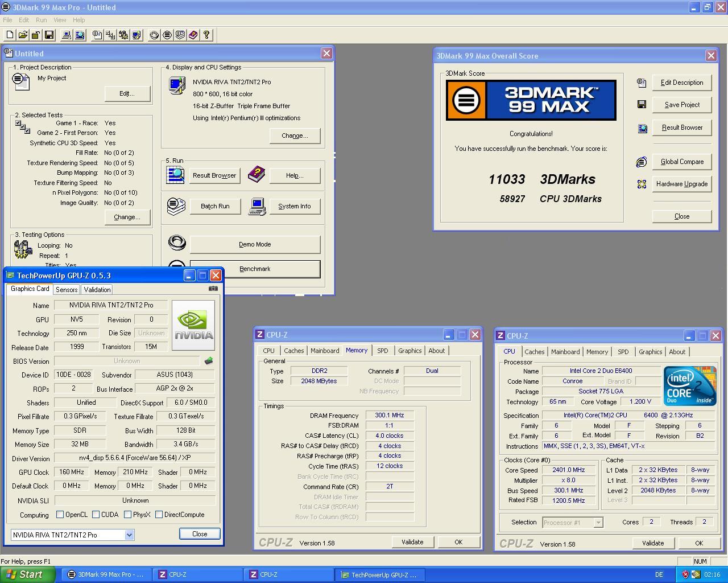
Task: Click the System Info button
Action: point(295,206)
